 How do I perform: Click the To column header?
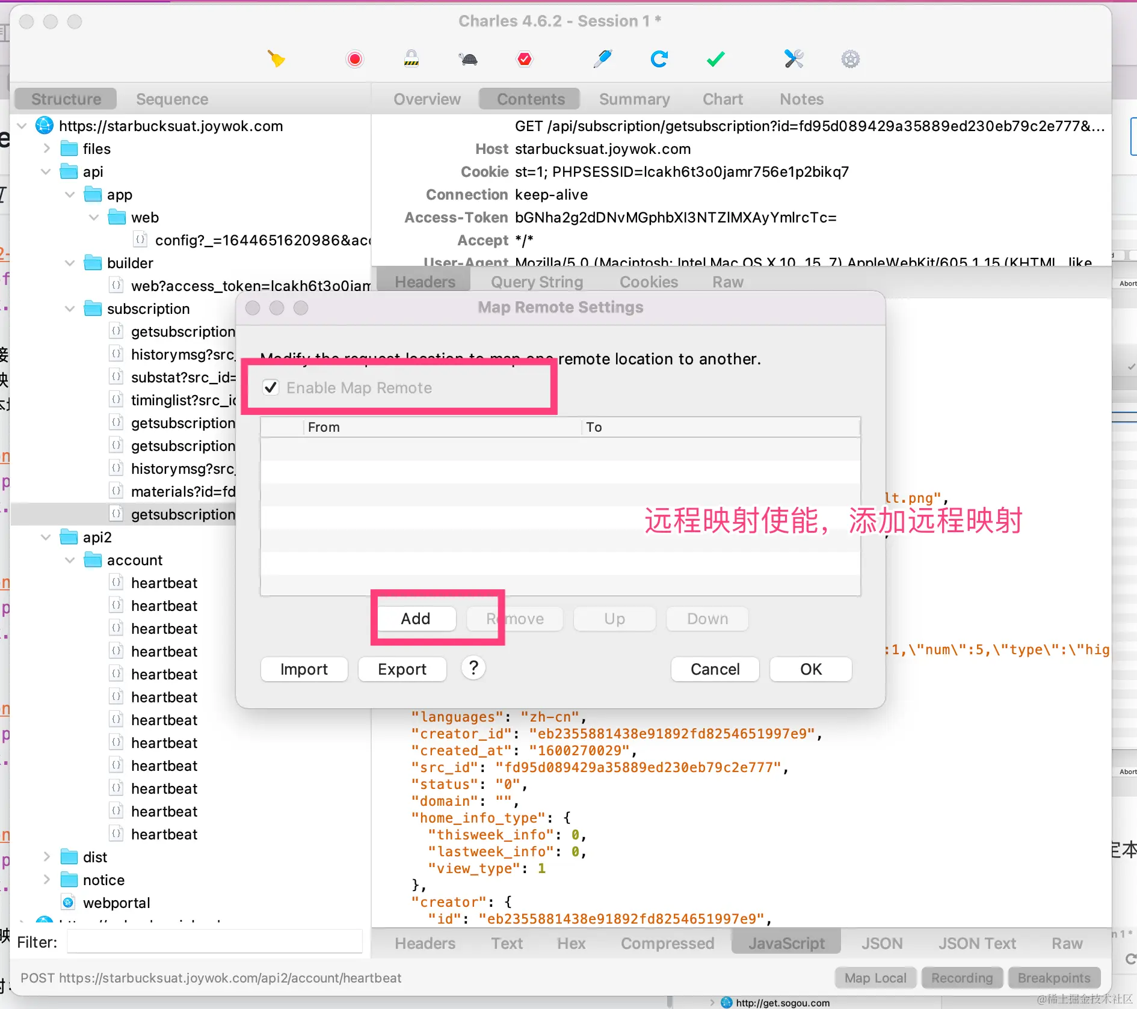(x=721, y=427)
